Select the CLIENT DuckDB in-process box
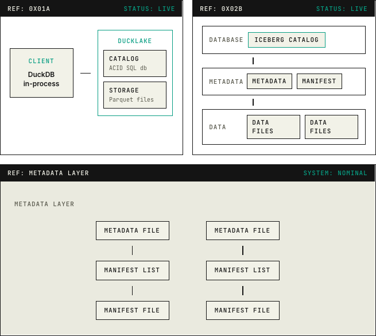The height and width of the screenshot is (336, 376). pyautogui.click(x=41, y=73)
